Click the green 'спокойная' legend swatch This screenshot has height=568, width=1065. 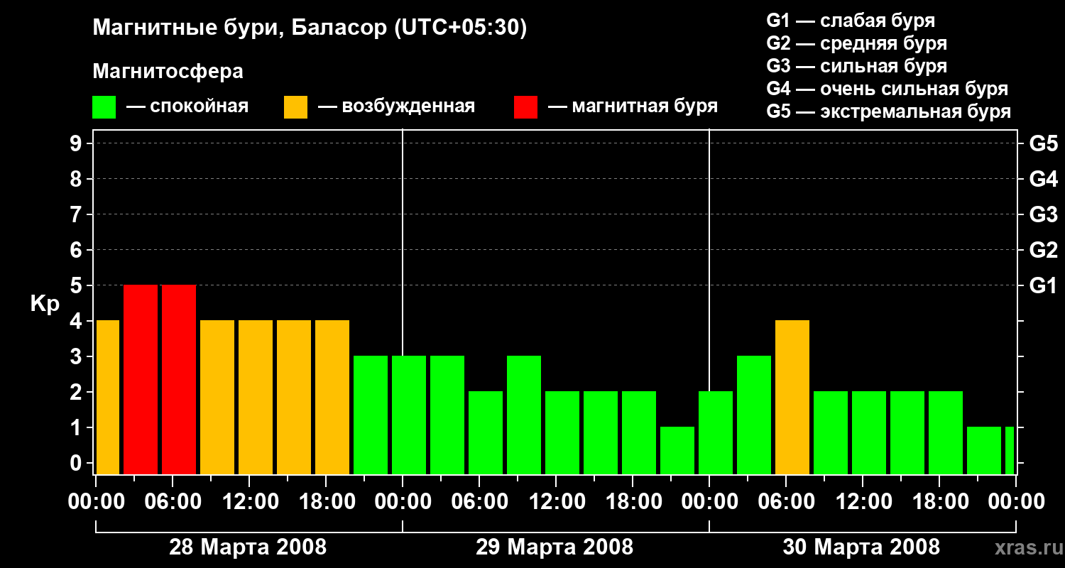click(x=104, y=107)
